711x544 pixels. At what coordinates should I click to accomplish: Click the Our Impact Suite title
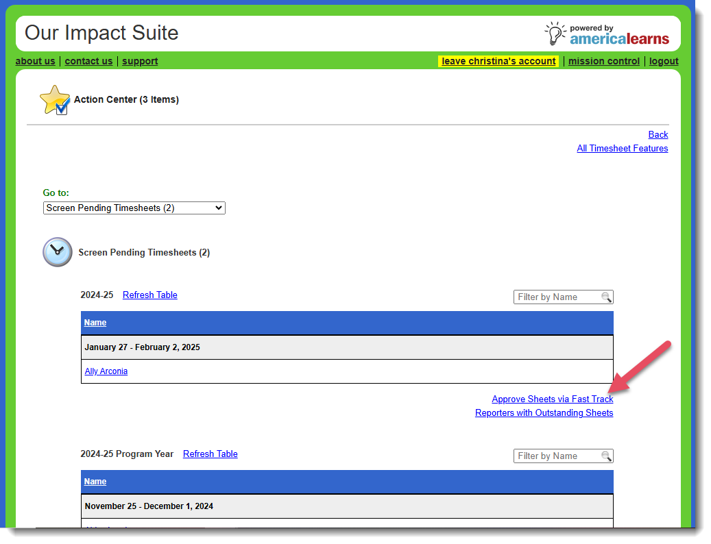[x=101, y=33]
